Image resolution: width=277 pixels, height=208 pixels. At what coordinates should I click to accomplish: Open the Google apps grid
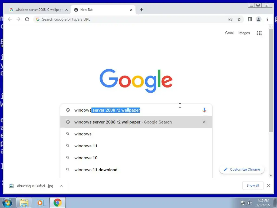tap(259, 33)
